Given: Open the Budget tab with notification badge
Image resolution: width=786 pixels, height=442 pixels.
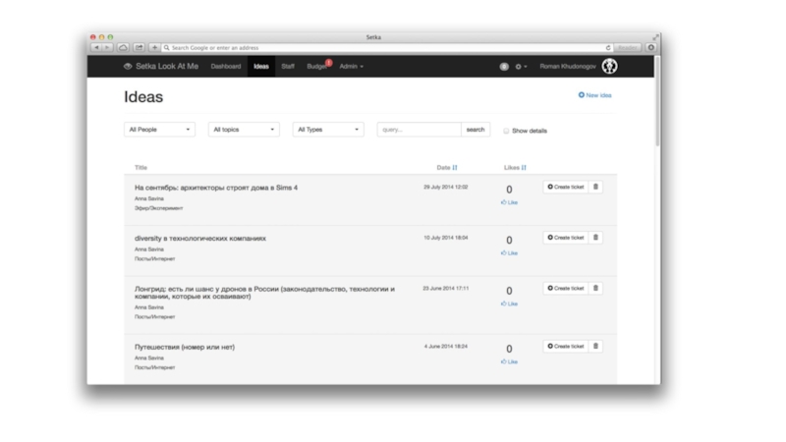Looking at the screenshot, I should tap(316, 67).
